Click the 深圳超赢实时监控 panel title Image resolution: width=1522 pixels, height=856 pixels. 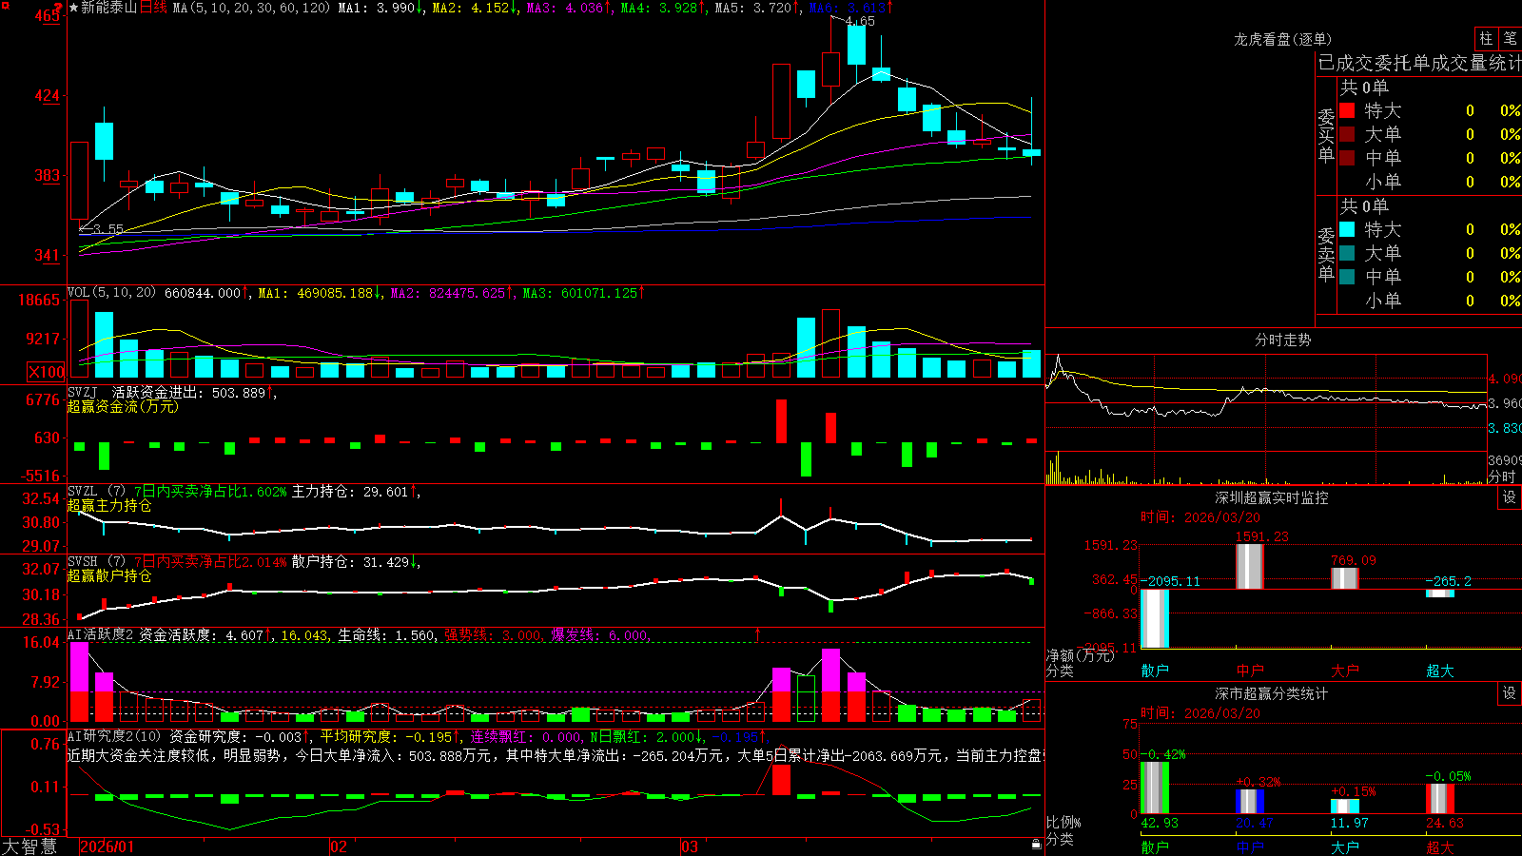tap(1272, 497)
